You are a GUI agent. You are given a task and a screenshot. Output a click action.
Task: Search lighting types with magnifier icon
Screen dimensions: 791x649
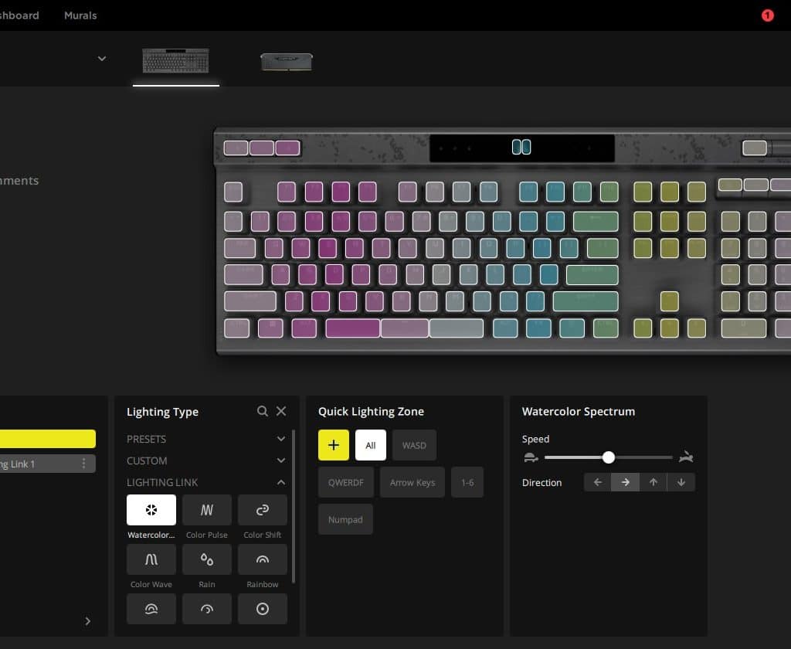(263, 411)
